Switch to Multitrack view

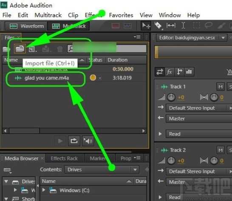pos(68,26)
